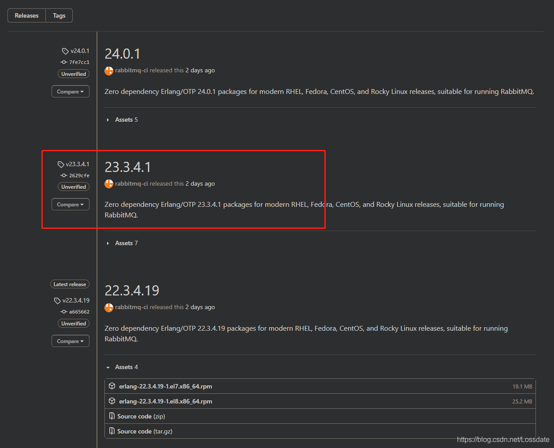Open tag link v22.3.4.19

pos(76,300)
